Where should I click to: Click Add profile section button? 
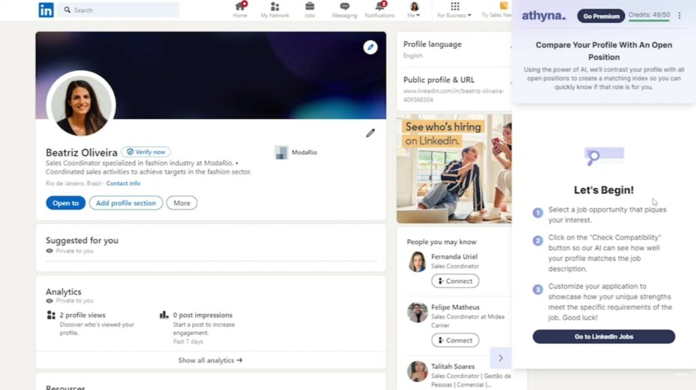coord(126,202)
